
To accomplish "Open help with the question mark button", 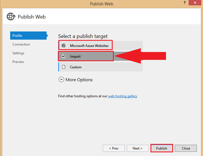I will click(x=184, y=3).
